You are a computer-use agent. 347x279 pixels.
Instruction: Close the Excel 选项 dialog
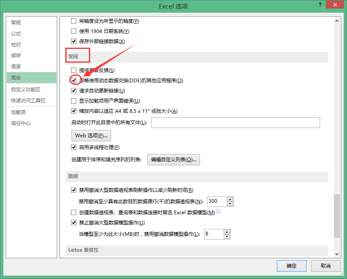335,4
